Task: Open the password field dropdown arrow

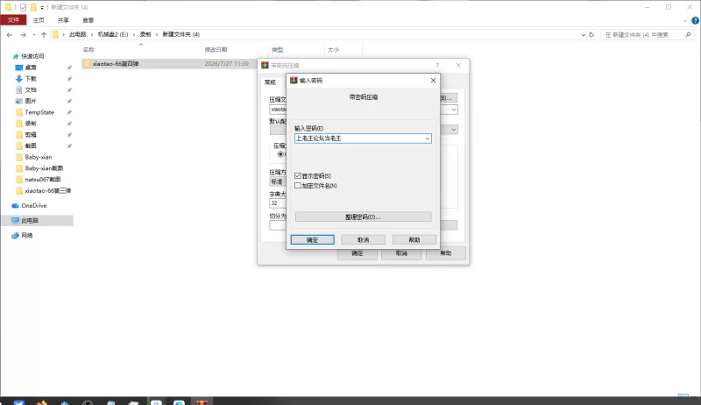Action: 428,139
